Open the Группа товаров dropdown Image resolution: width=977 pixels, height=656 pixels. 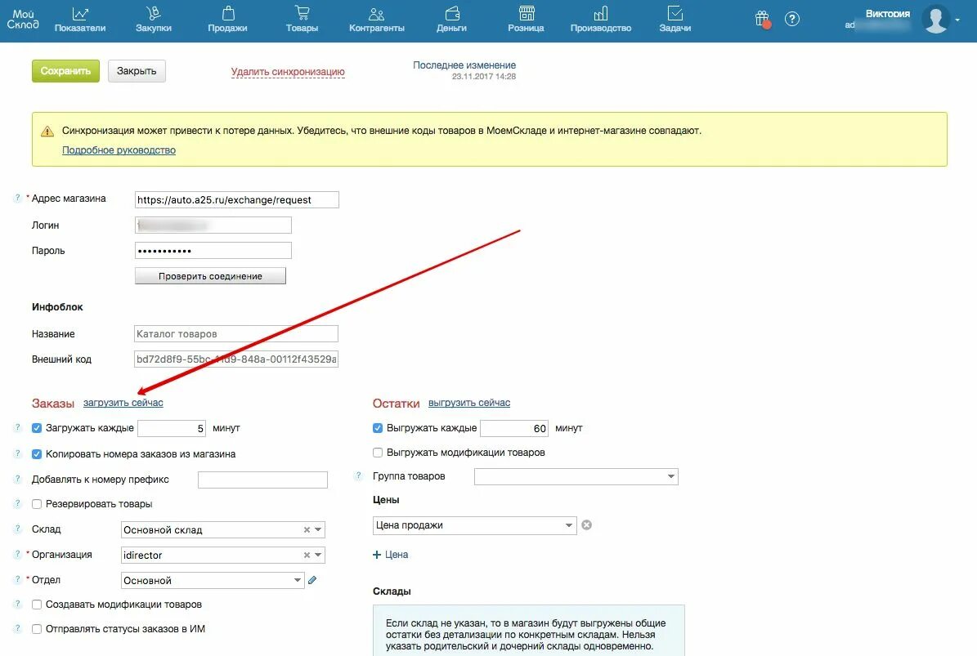576,477
